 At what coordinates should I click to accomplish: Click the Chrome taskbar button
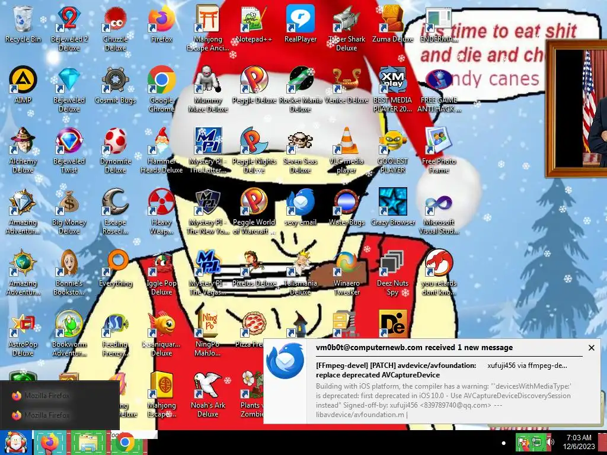126,443
